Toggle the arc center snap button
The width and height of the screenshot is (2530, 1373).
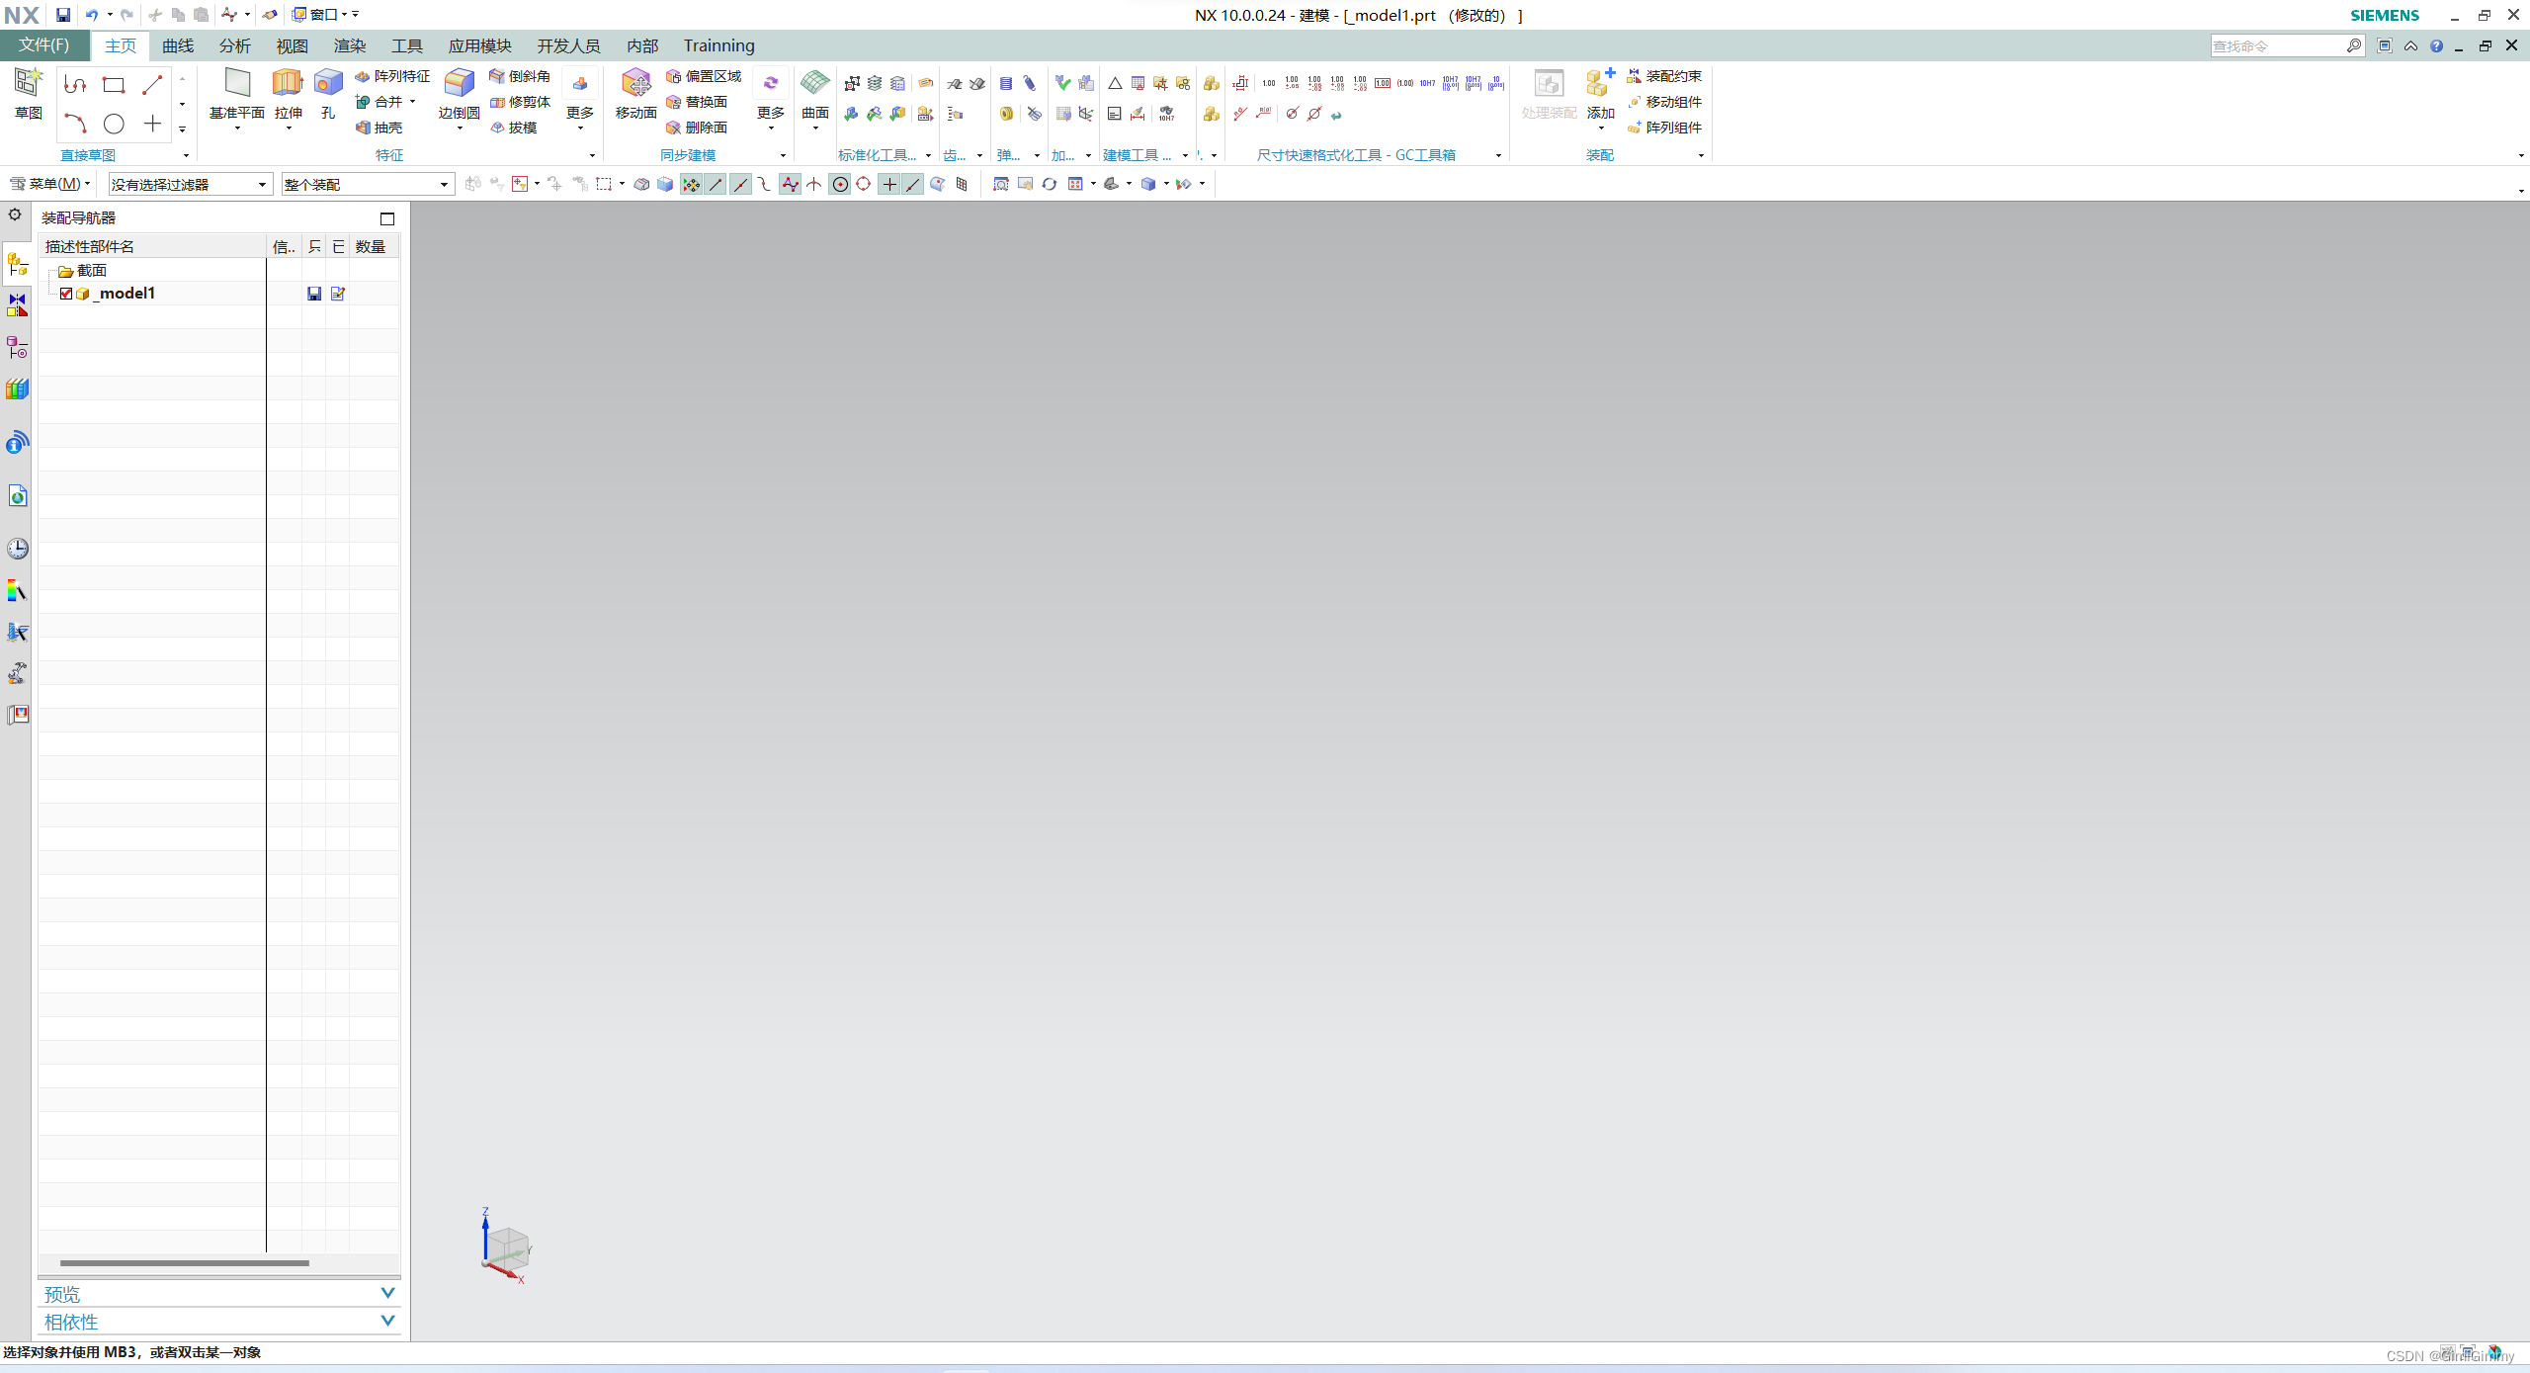tap(839, 184)
